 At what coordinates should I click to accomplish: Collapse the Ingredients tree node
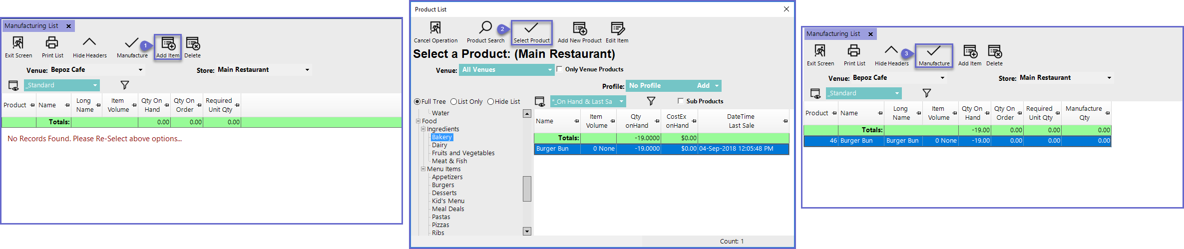423,129
